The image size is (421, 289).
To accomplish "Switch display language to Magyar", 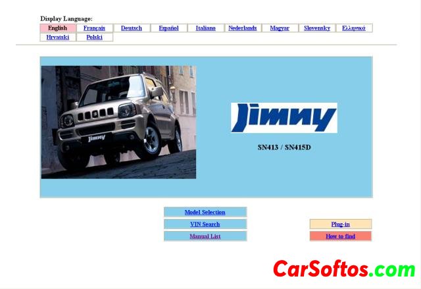I will coord(280,28).
